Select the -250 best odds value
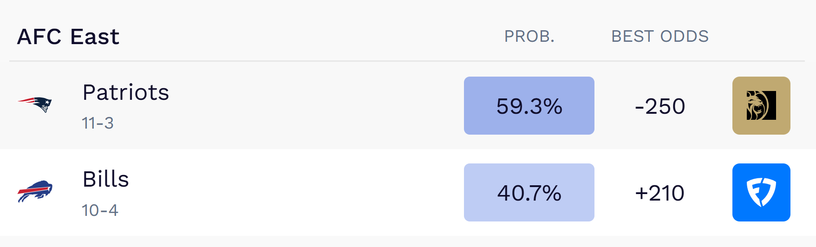 pyautogui.click(x=659, y=106)
